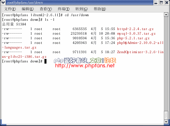Click the cd /usr/down command text

tap(77, 15)
